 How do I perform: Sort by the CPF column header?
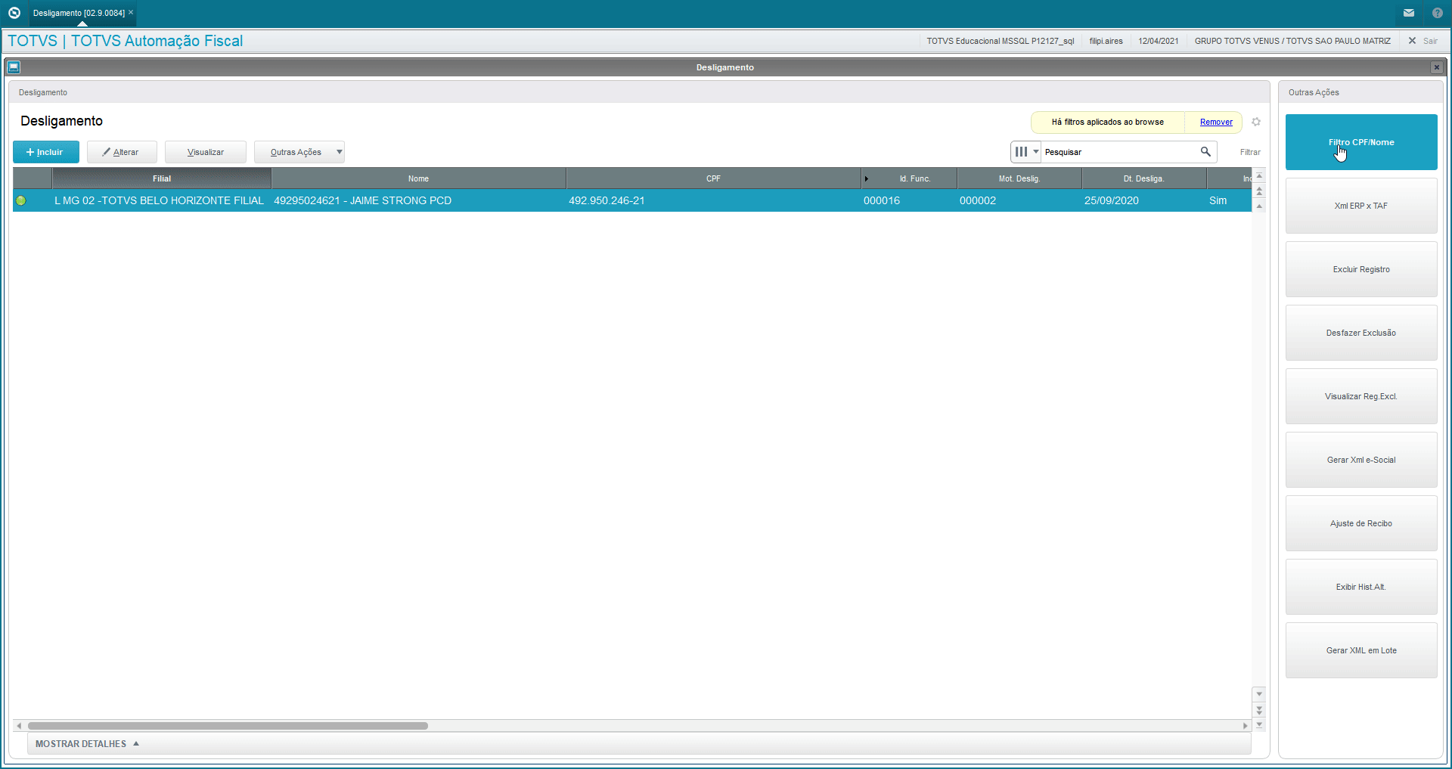(x=713, y=178)
